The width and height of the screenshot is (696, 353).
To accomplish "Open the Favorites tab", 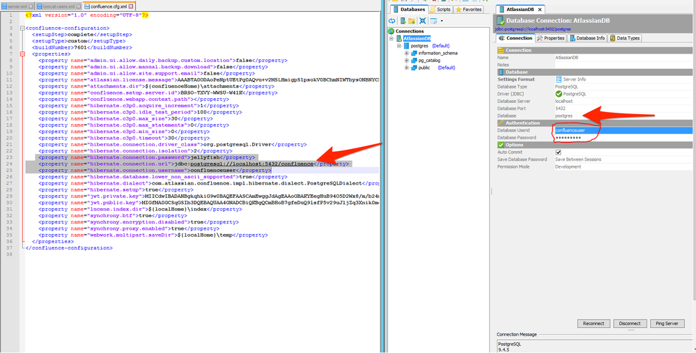I will (469, 9).
